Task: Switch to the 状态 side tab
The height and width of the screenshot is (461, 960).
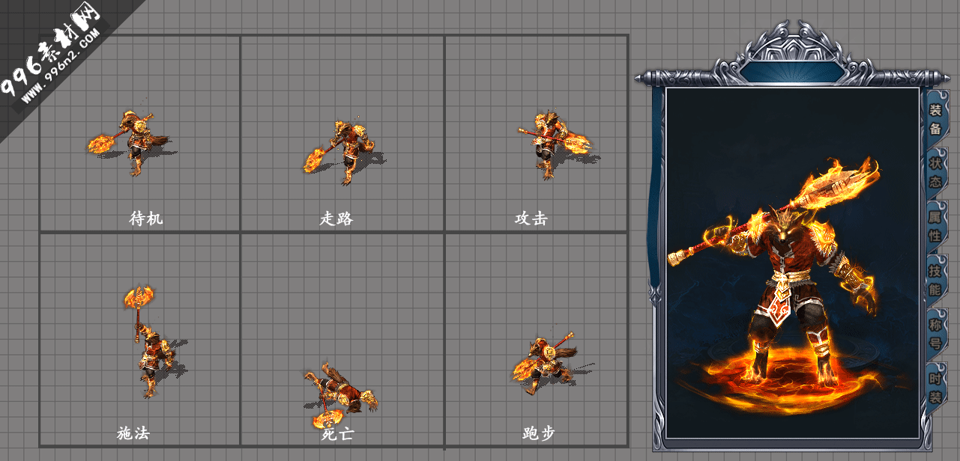Action: (936, 172)
